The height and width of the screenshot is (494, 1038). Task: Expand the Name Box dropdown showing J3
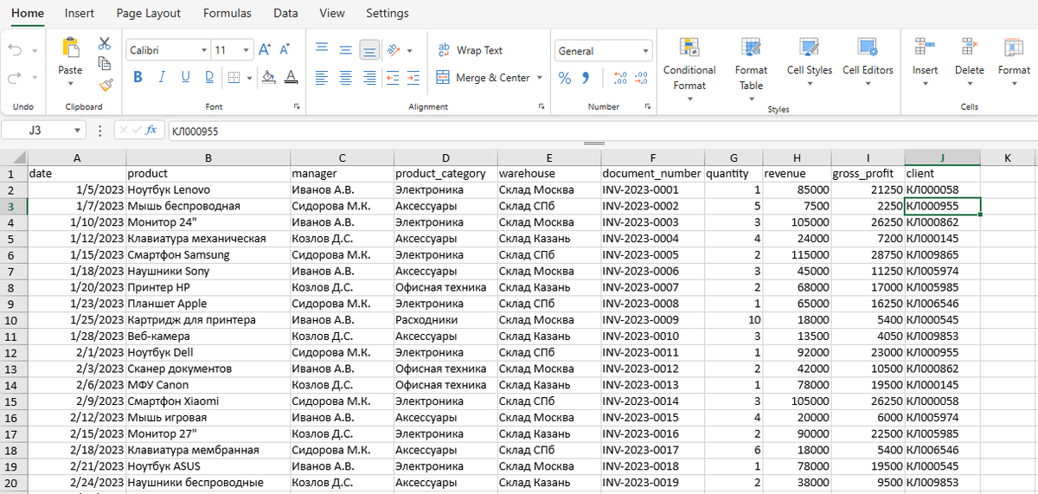tap(78, 131)
